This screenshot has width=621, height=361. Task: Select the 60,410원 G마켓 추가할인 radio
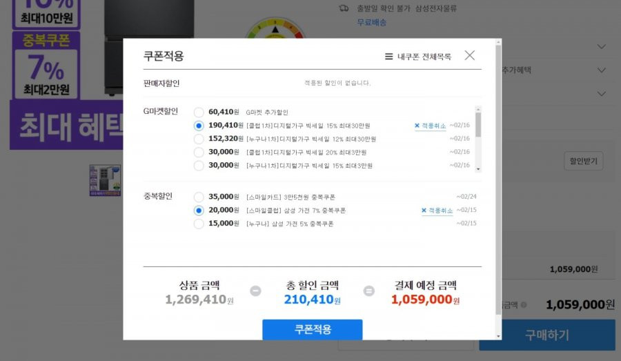click(x=199, y=113)
